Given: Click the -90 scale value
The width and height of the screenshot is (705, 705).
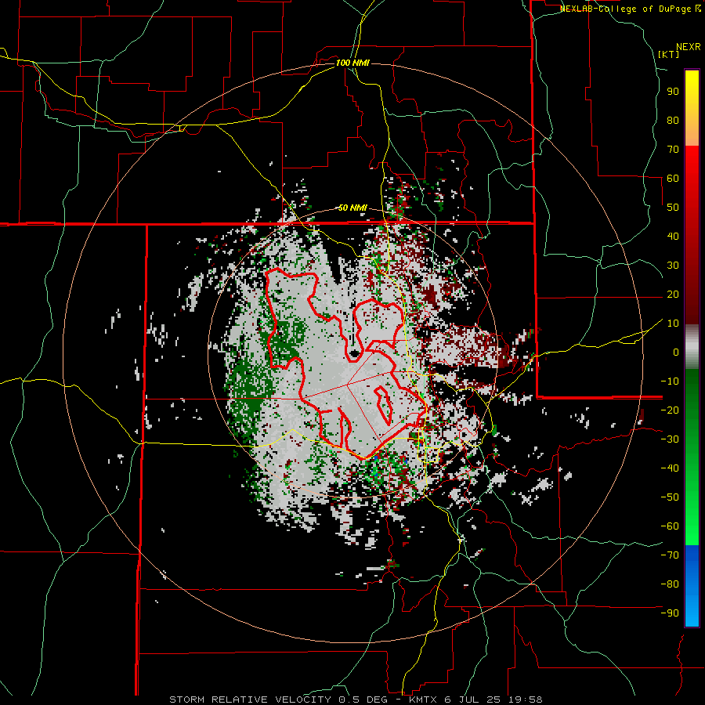Looking at the screenshot, I should tap(670, 613).
